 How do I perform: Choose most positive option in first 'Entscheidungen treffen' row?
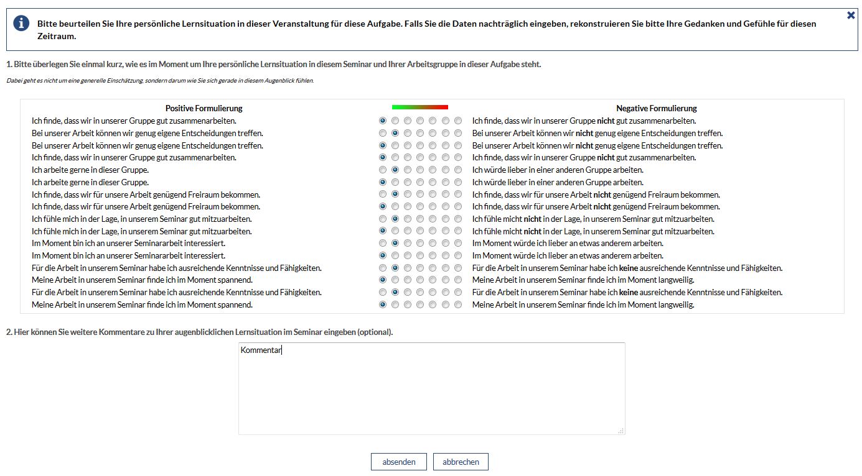click(382, 133)
